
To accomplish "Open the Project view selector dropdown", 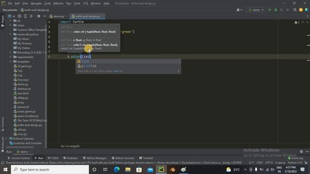I will [11, 16].
